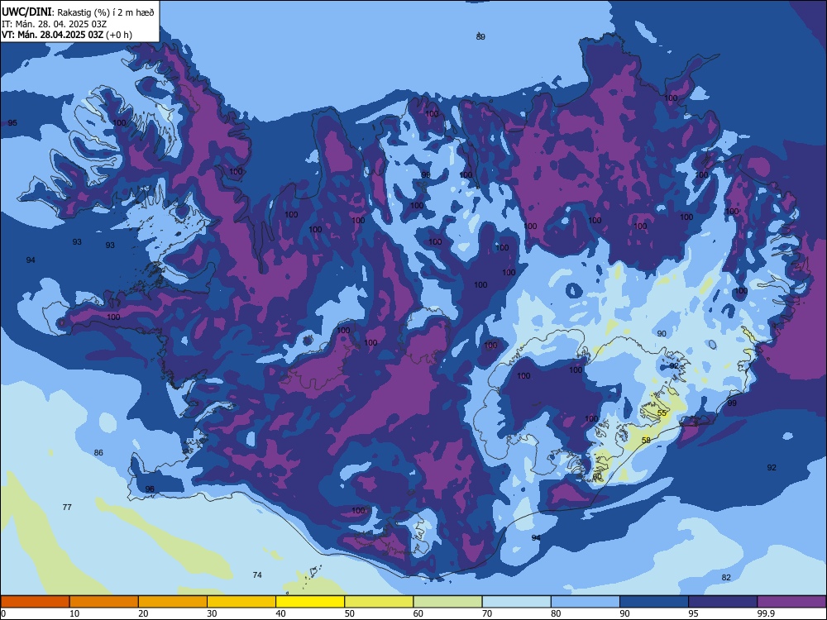Click the value 77 over the southwestern sea
The width and height of the screenshot is (827, 620).
67,508
